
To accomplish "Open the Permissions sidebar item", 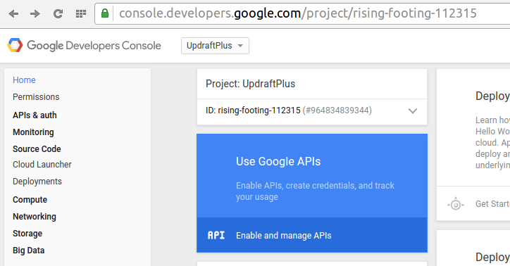I will [x=36, y=97].
